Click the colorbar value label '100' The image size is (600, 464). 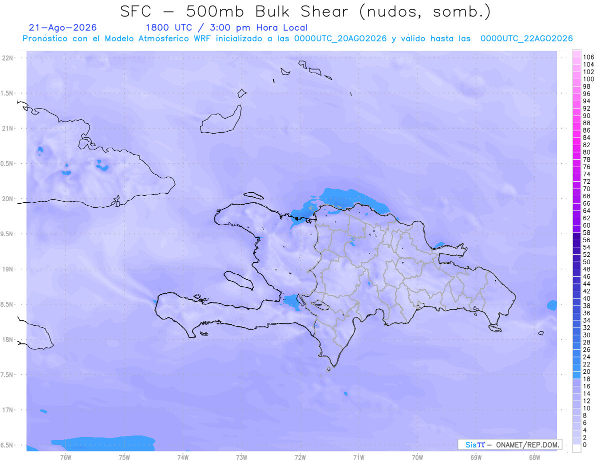(588, 79)
